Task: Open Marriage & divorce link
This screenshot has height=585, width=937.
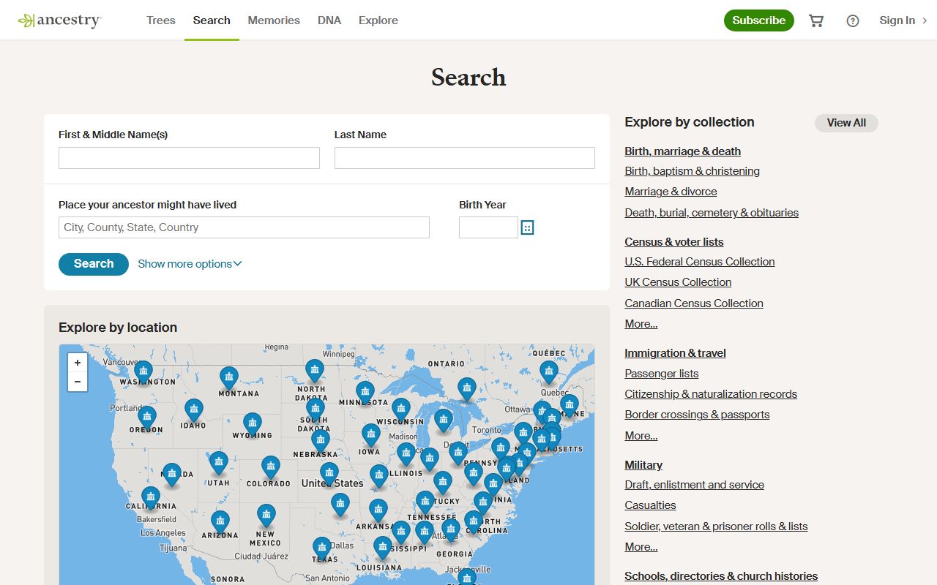Action: click(671, 192)
